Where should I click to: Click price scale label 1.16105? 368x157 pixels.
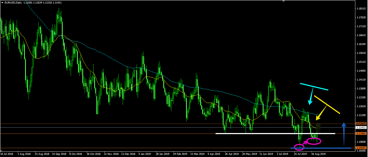coord(361,44)
